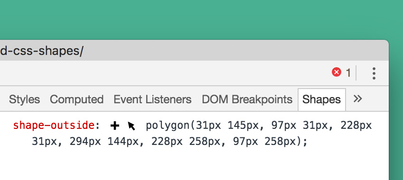This screenshot has width=403, height=180.
Task: Click the shape-outside property name
Action: point(54,126)
